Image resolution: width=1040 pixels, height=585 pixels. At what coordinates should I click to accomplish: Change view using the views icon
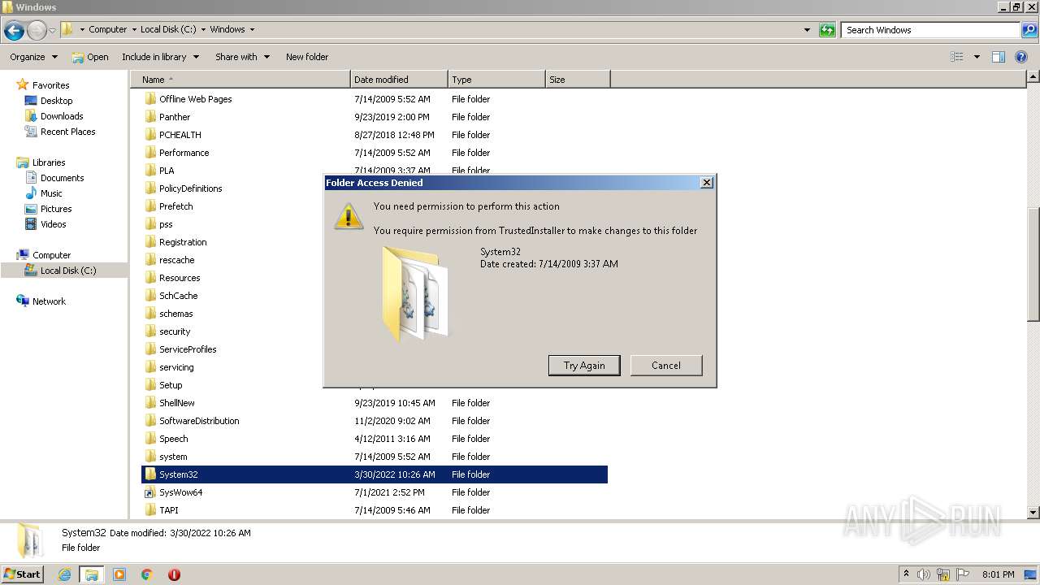pos(957,57)
